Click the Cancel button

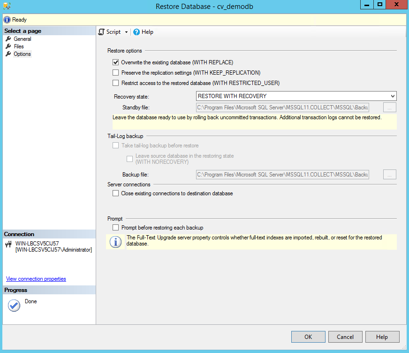[345, 337]
